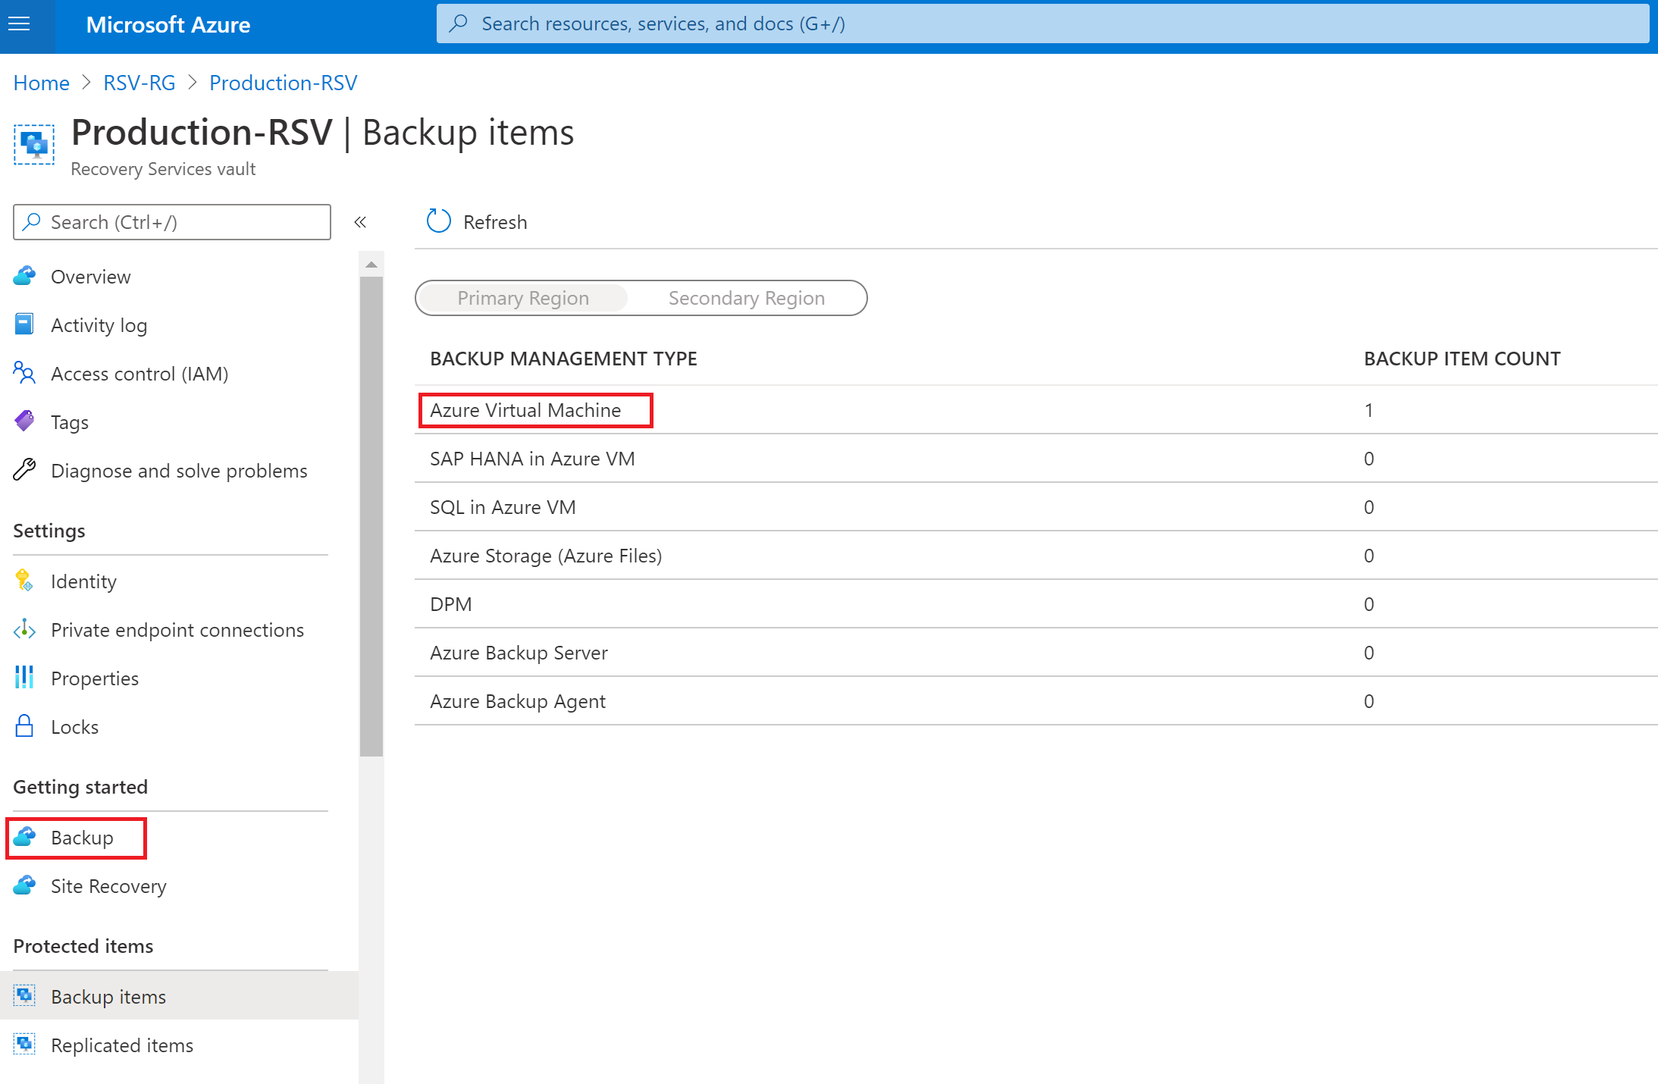1658x1084 pixels.
Task: Select the Identity key icon
Action: 24,581
